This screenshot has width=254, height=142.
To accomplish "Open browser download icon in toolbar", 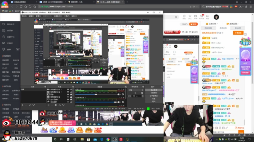I will tap(246, 7).
